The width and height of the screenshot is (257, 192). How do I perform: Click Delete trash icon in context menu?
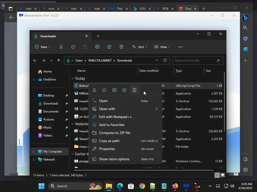[135, 90]
